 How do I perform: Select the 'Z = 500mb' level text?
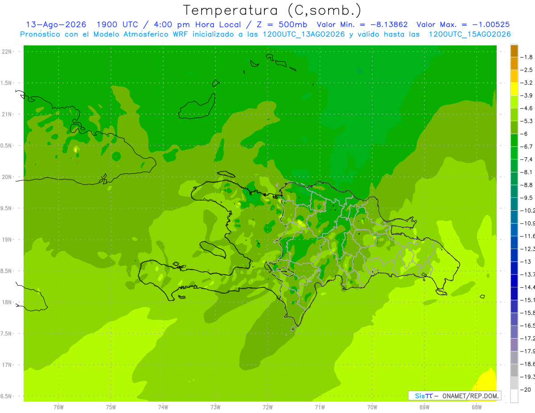point(280,25)
